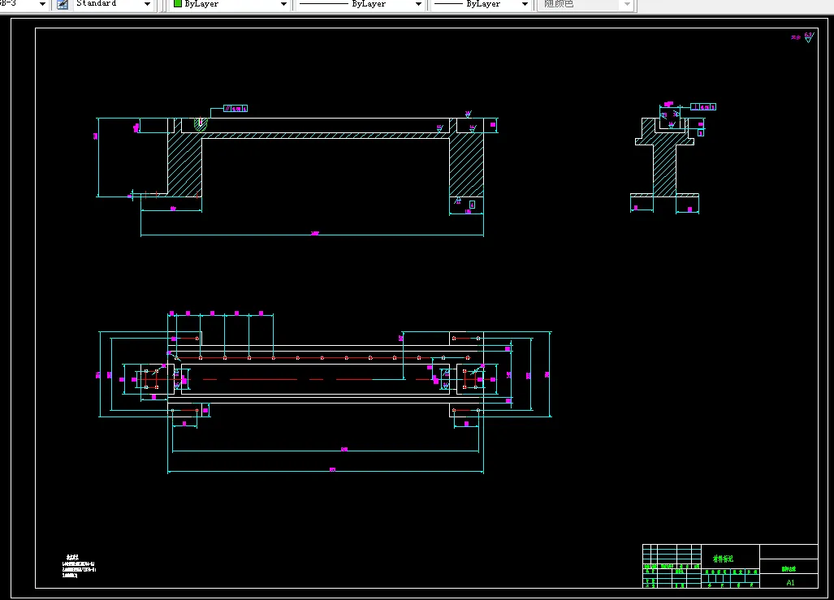Screen dimensions: 834x600
Task: Open the 随颜色 plot style dropdown
Action: 627,4
